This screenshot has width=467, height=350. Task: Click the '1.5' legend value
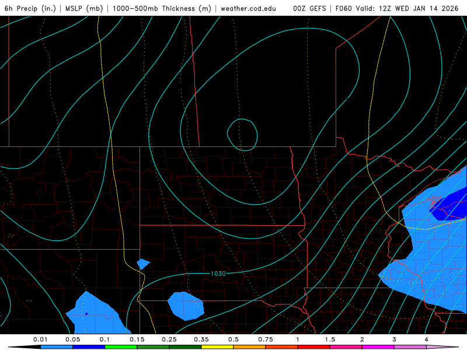330,339
